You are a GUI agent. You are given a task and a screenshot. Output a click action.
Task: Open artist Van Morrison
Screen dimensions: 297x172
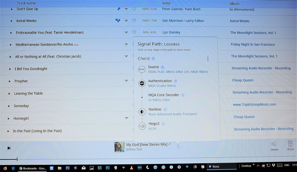[x=173, y=21]
